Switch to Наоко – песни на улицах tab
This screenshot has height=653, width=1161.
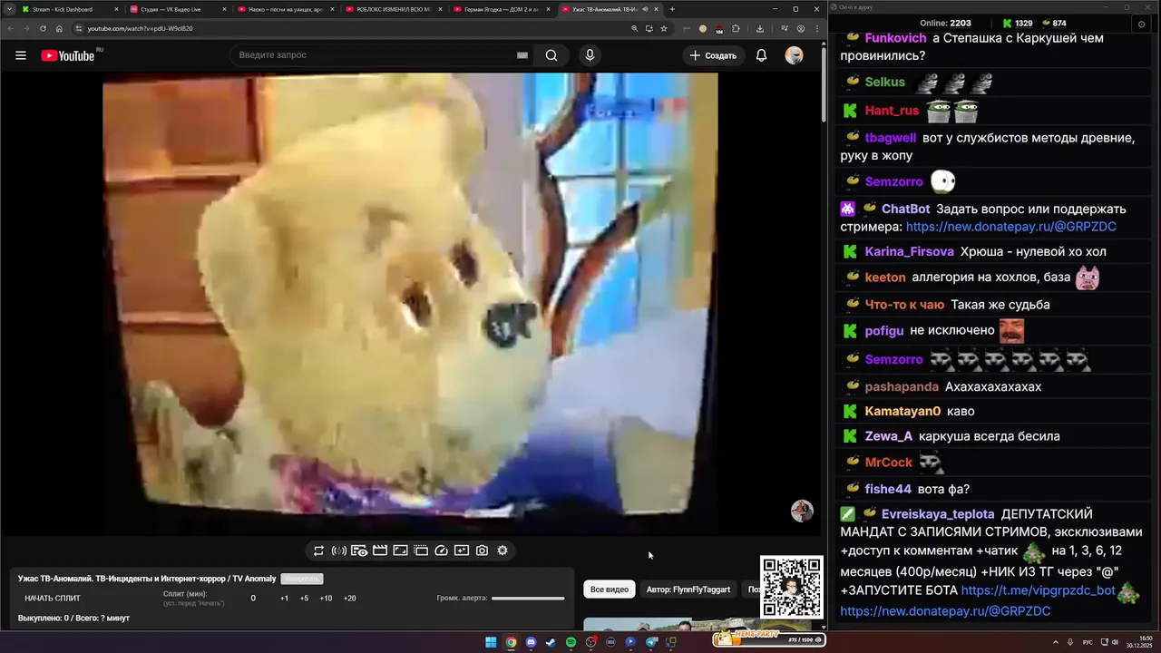point(285,9)
